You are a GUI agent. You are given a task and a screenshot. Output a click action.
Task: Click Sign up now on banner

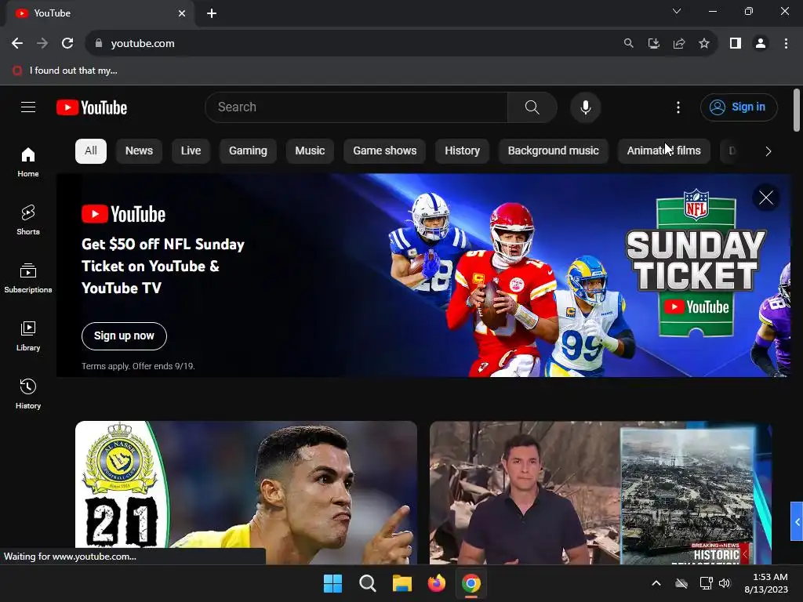coord(124,335)
